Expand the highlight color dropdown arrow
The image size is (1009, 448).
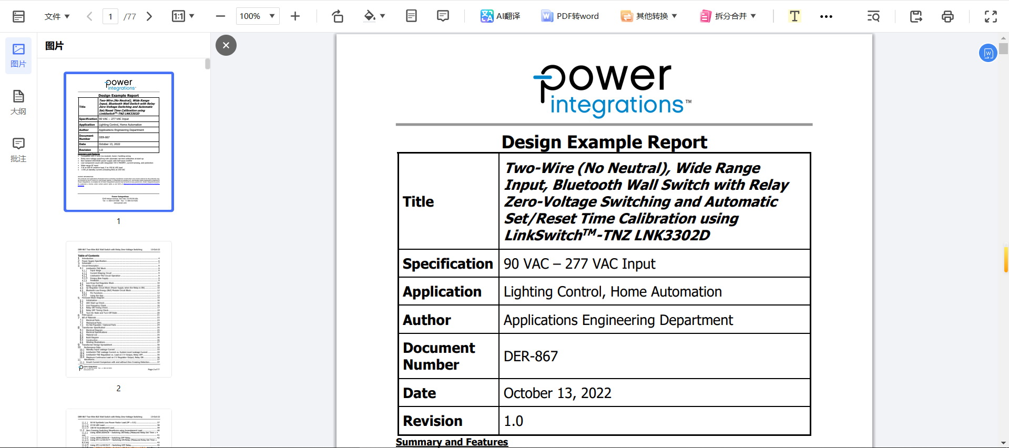(x=383, y=16)
